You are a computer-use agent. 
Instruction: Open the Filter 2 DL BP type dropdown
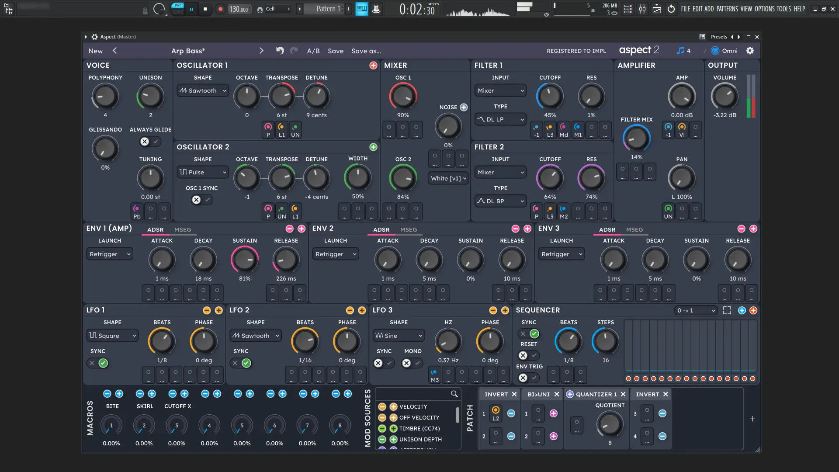click(x=500, y=201)
